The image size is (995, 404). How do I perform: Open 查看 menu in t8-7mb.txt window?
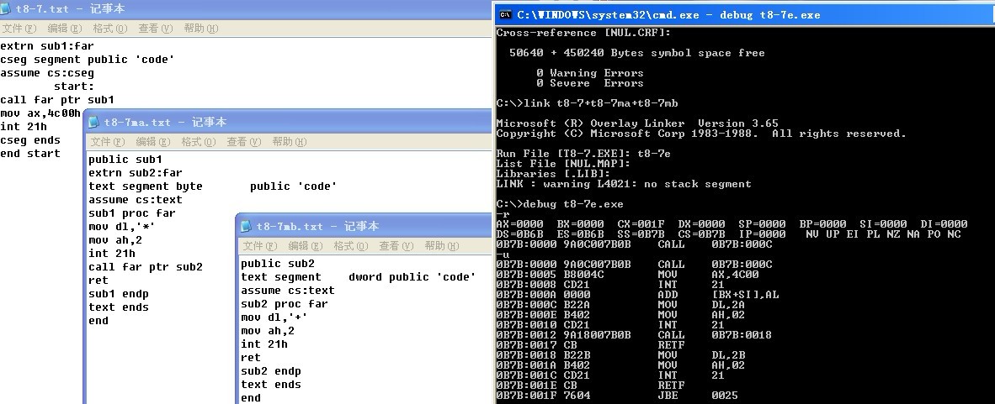(x=396, y=246)
